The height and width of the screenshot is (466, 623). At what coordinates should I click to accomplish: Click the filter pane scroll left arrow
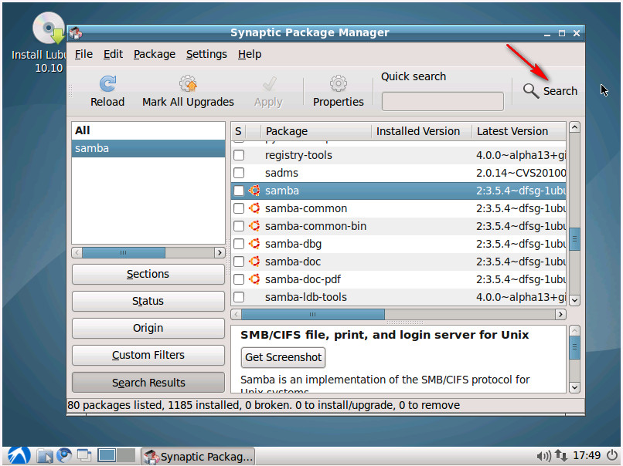[77, 252]
